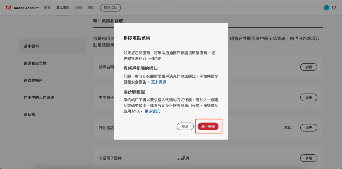Click the 未提供 value text

(182, 158)
